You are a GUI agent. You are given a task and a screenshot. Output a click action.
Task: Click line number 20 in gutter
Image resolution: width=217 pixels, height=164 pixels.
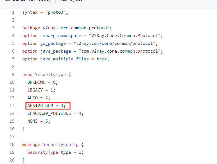(12, 160)
